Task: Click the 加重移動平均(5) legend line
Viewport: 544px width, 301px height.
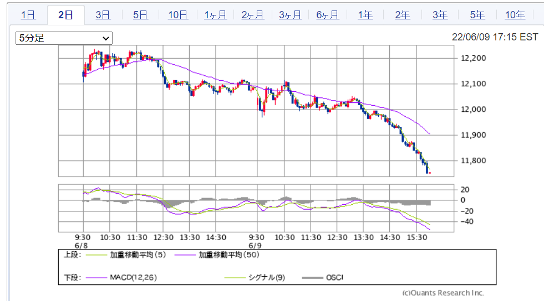Action: point(95,255)
